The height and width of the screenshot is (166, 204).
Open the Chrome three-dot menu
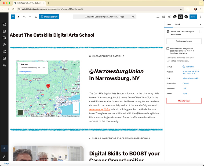[x=201, y=9]
